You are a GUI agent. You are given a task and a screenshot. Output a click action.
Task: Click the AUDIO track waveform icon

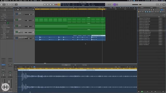pyautogui.click(x=17, y=14)
